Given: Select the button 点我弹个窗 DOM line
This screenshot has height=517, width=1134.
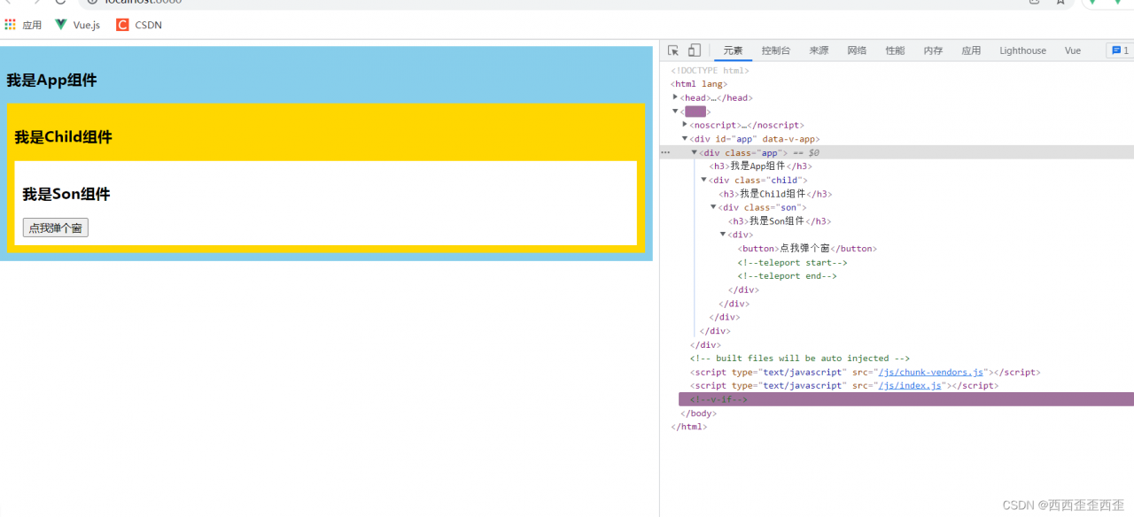Looking at the screenshot, I should 807,249.
